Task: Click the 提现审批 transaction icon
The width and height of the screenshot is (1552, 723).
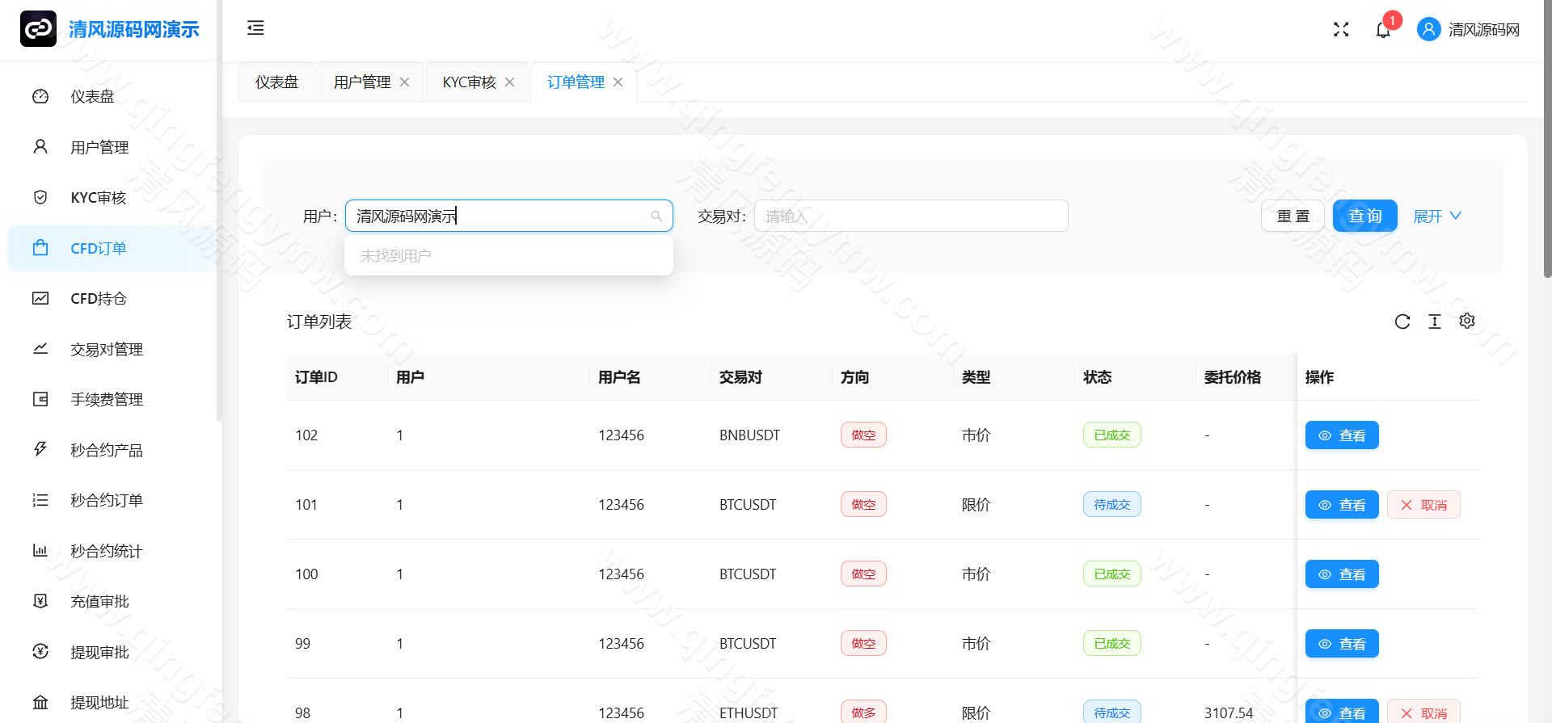Action: (x=40, y=651)
